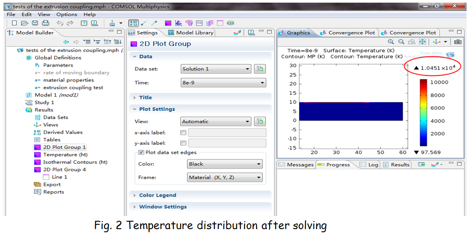Open the Time dropdown showing 8e-9
This screenshot has width=471, height=234.
[x=223, y=82]
